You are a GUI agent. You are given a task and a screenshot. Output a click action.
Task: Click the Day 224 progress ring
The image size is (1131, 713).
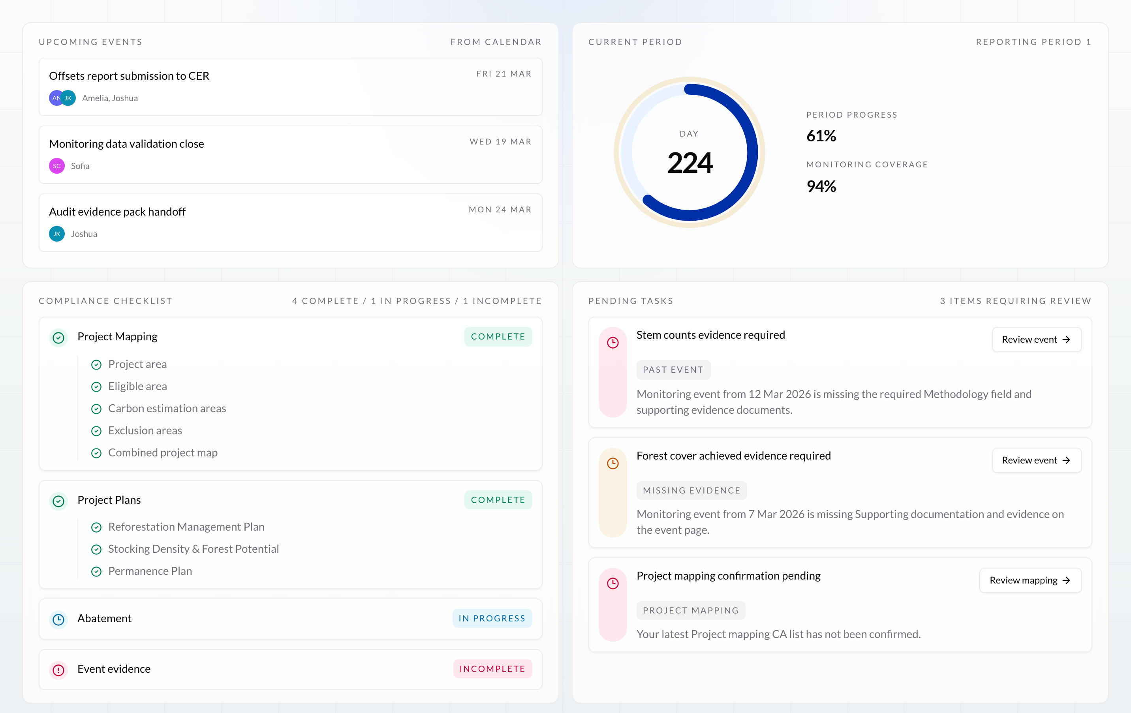[689, 152]
